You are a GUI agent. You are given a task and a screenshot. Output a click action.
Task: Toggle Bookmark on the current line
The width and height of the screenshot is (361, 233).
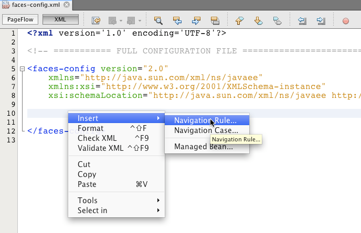(x=277, y=20)
